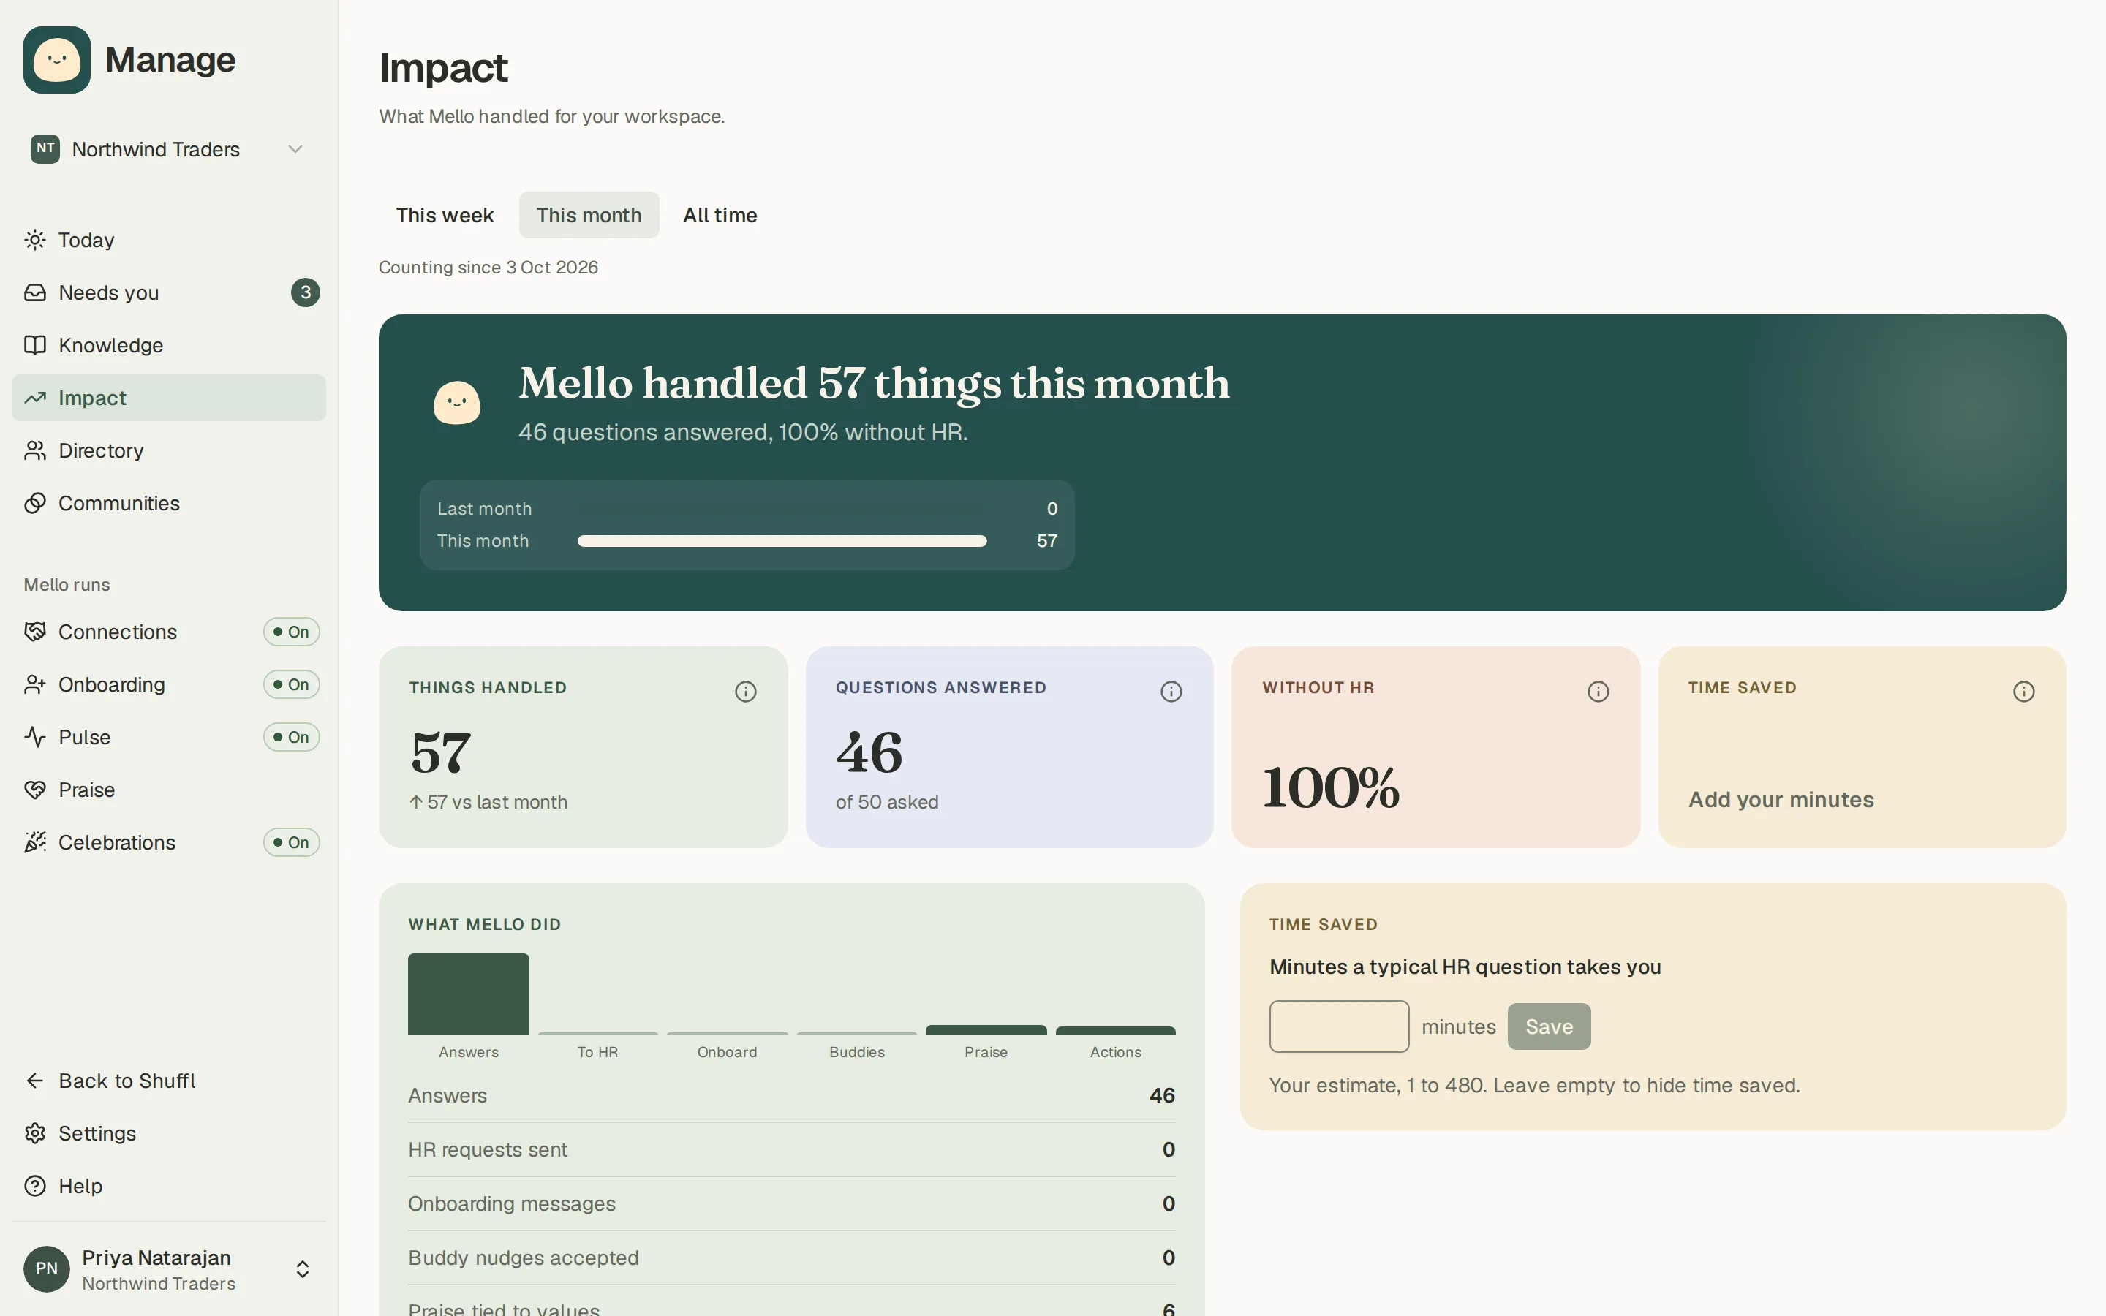Toggle the Onboarding On status pill
This screenshot has height=1316, width=2106.
click(292, 685)
